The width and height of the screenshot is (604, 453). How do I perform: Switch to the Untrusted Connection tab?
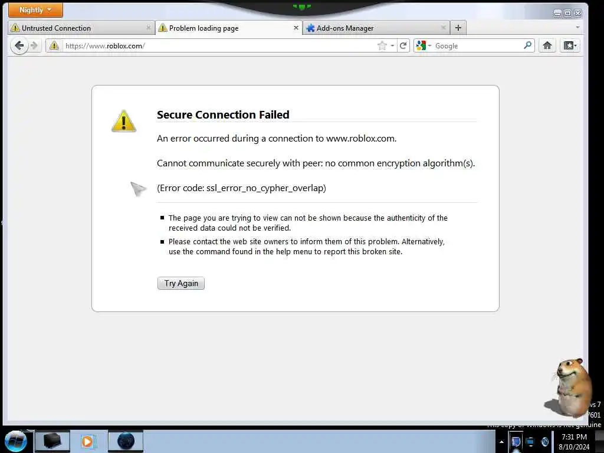pos(81,28)
